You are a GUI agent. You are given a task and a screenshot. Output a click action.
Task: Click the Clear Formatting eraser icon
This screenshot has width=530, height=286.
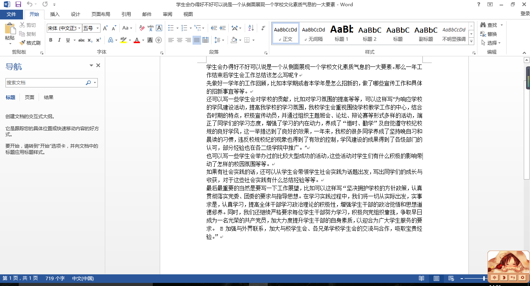click(142, 28)
